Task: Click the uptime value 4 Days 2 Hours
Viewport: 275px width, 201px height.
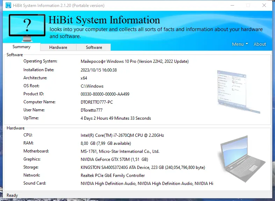Action: pyautogui.click(x=116, y=118)
